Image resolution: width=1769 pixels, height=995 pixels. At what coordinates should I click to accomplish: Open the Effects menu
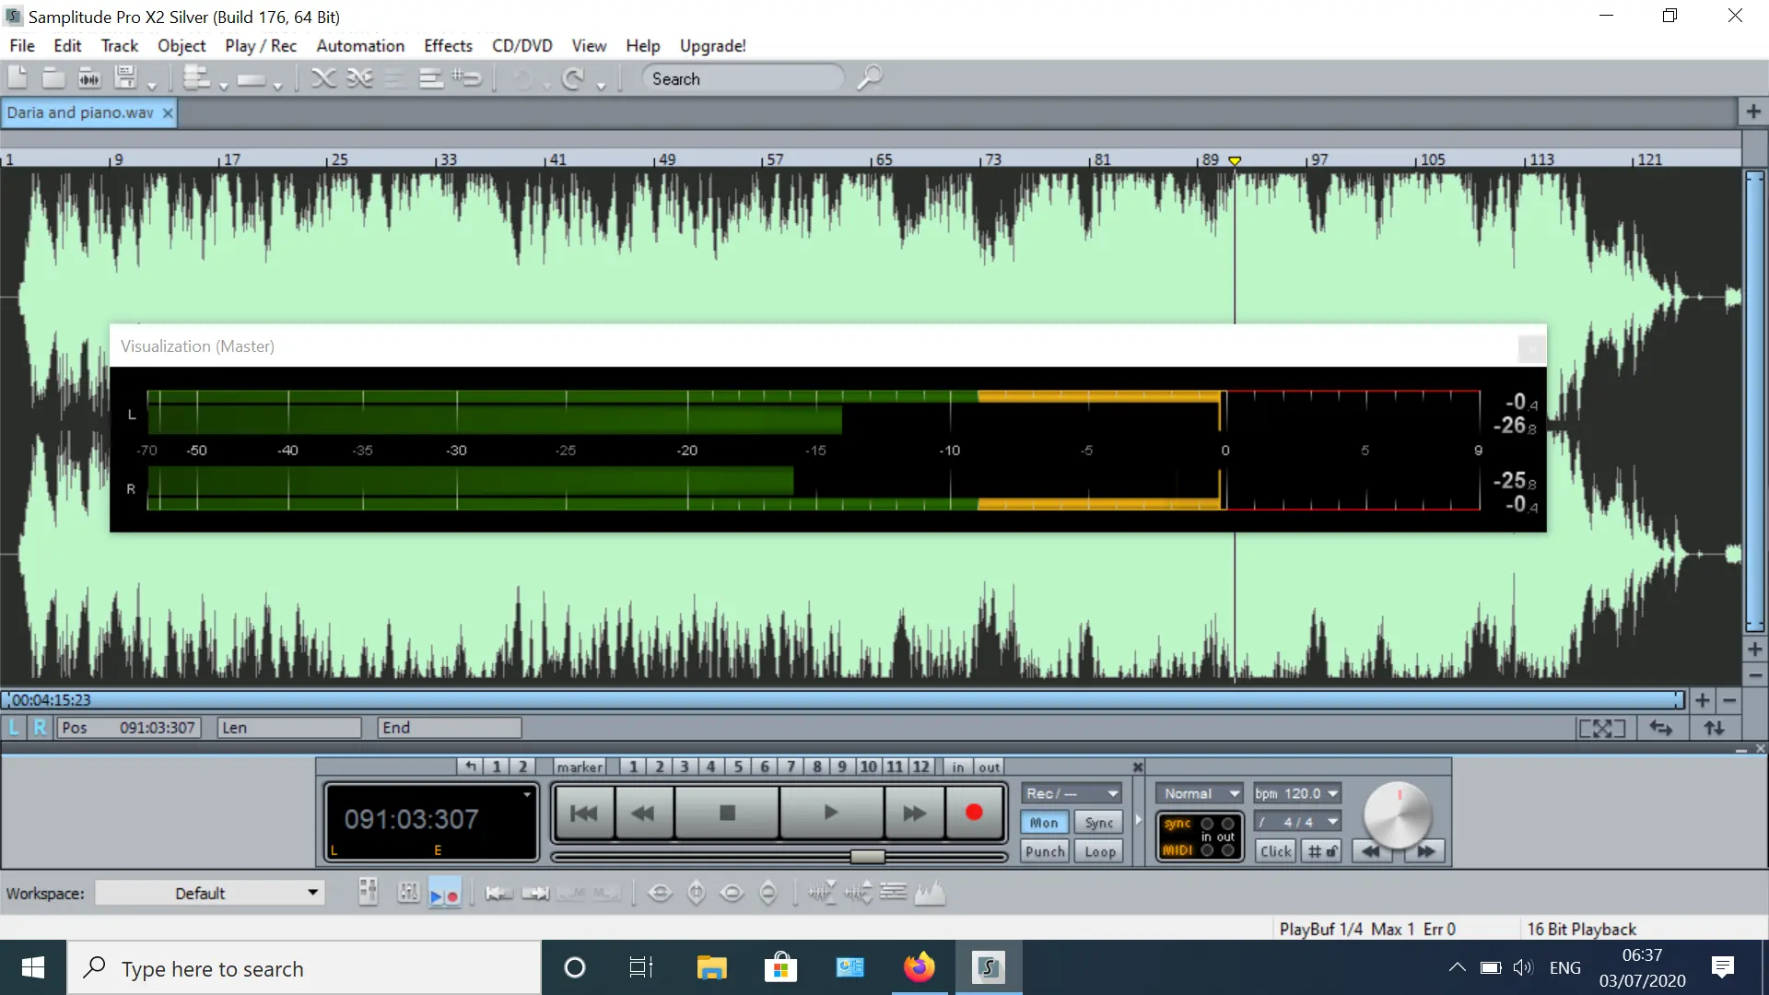tap(448, 45)
